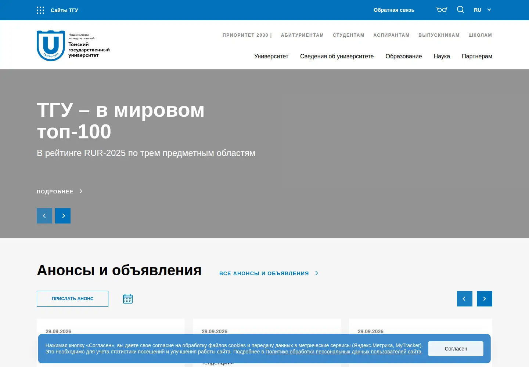This screenshot has height=367, width=529.
Task: Click the Подробнее link in hero banner
Action: [x=60, y=192]
